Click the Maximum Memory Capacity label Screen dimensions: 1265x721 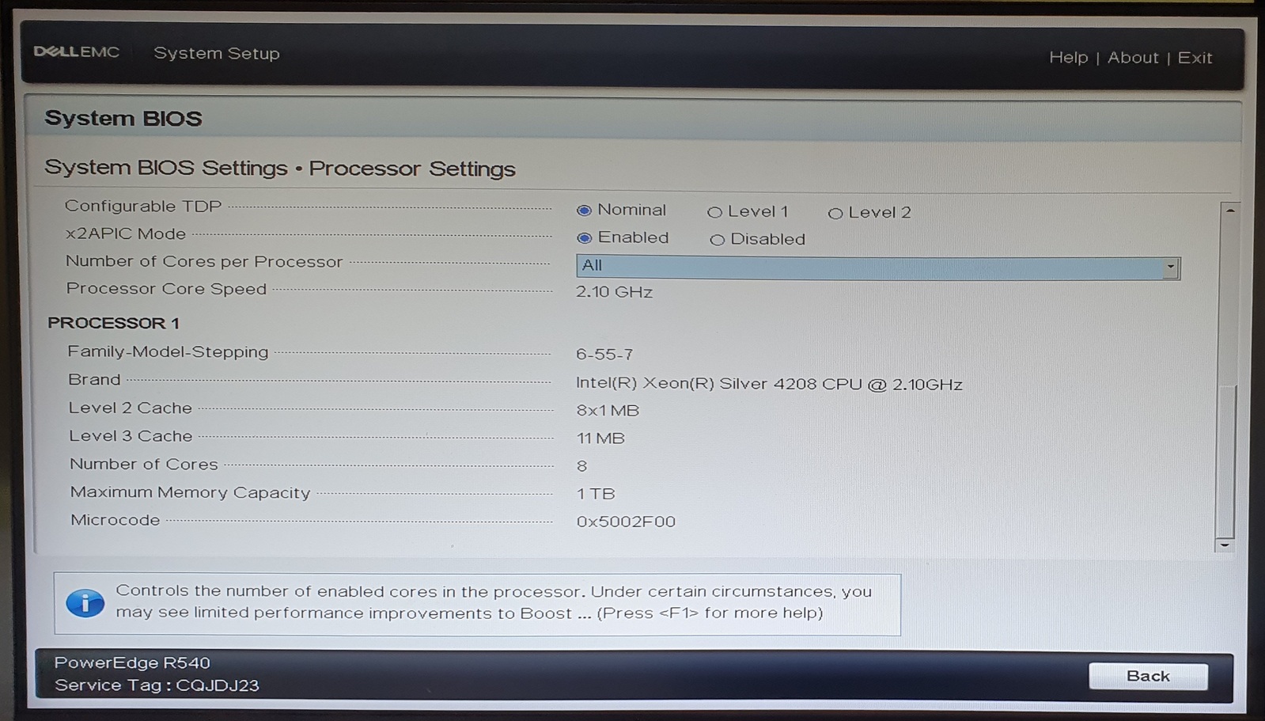191,492
